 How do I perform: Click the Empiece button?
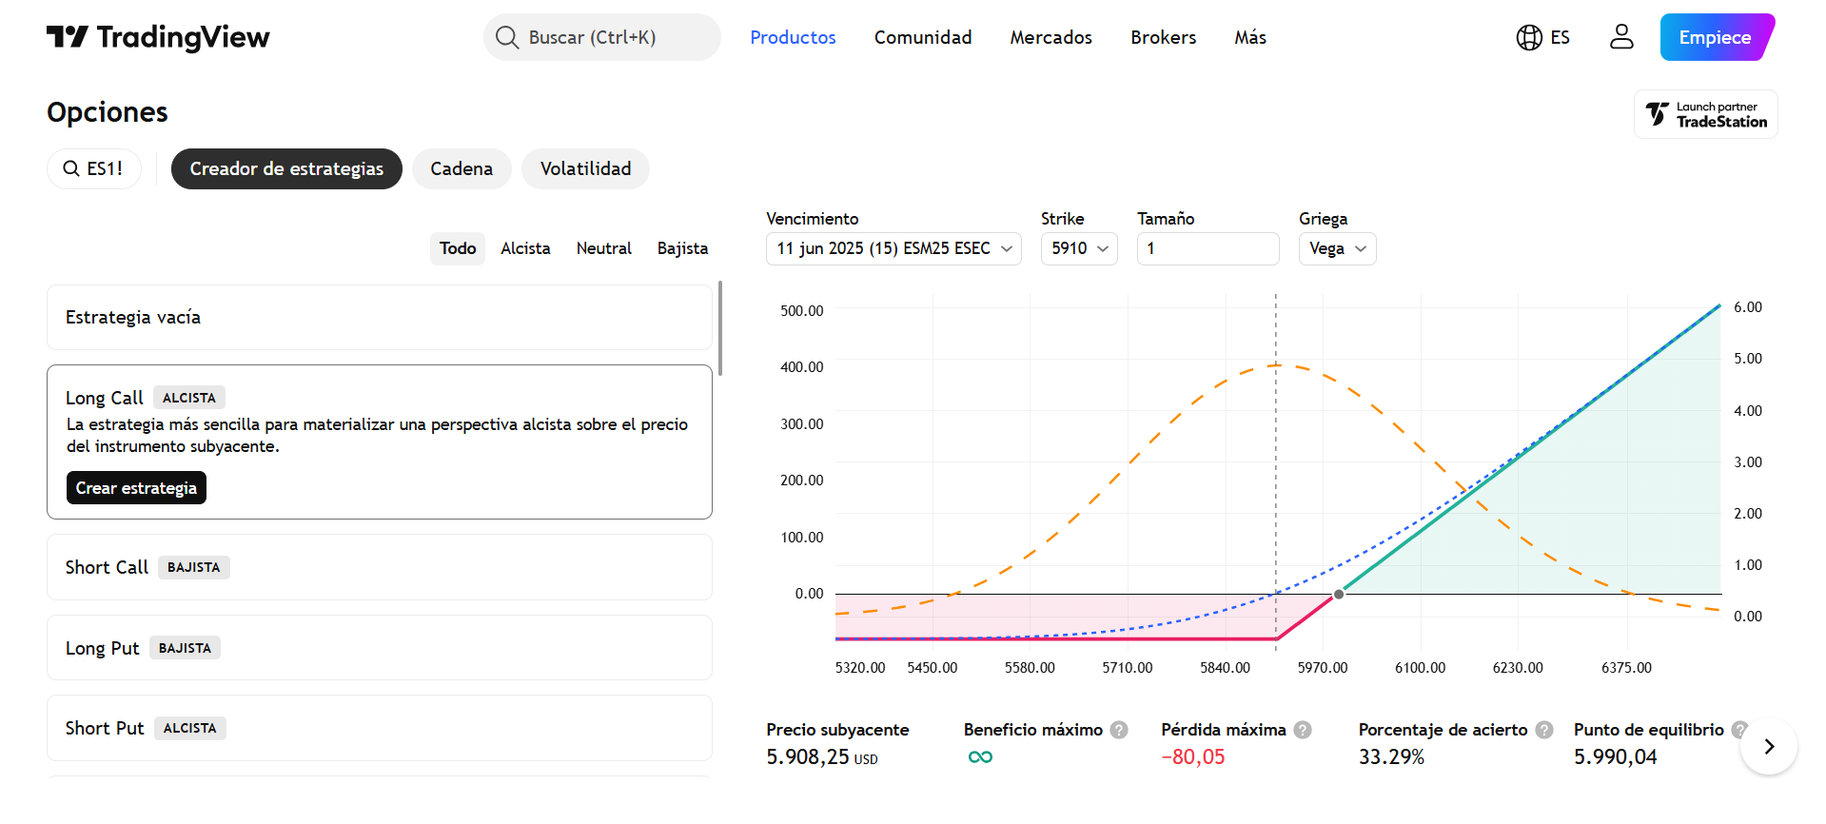tap(1715, 37)
